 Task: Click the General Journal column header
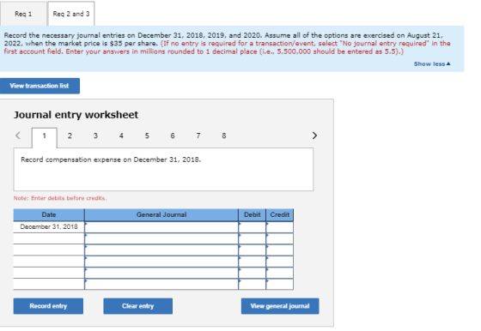click(x=161, y=215)
